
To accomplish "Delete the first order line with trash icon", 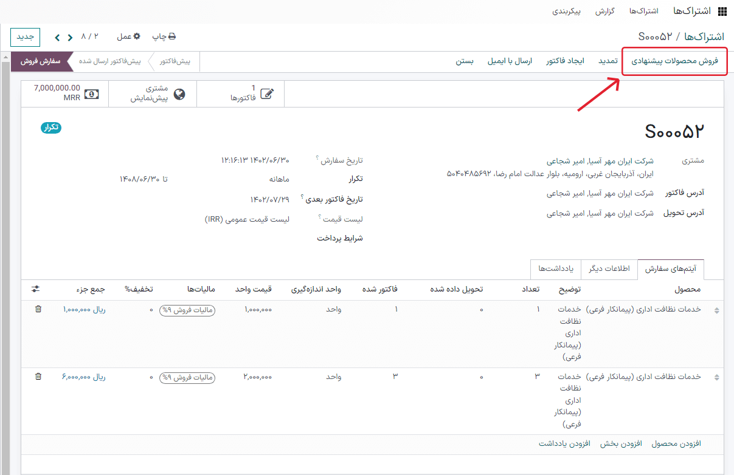I will pyautogui.click(x=38, y=310).
